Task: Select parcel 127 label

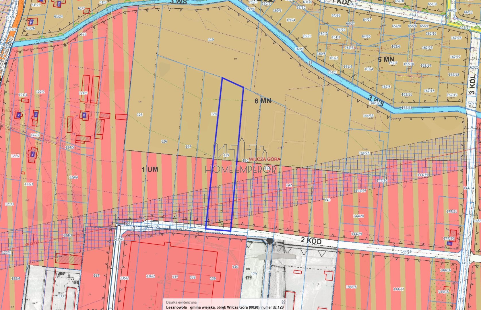Action: [188, 147]
